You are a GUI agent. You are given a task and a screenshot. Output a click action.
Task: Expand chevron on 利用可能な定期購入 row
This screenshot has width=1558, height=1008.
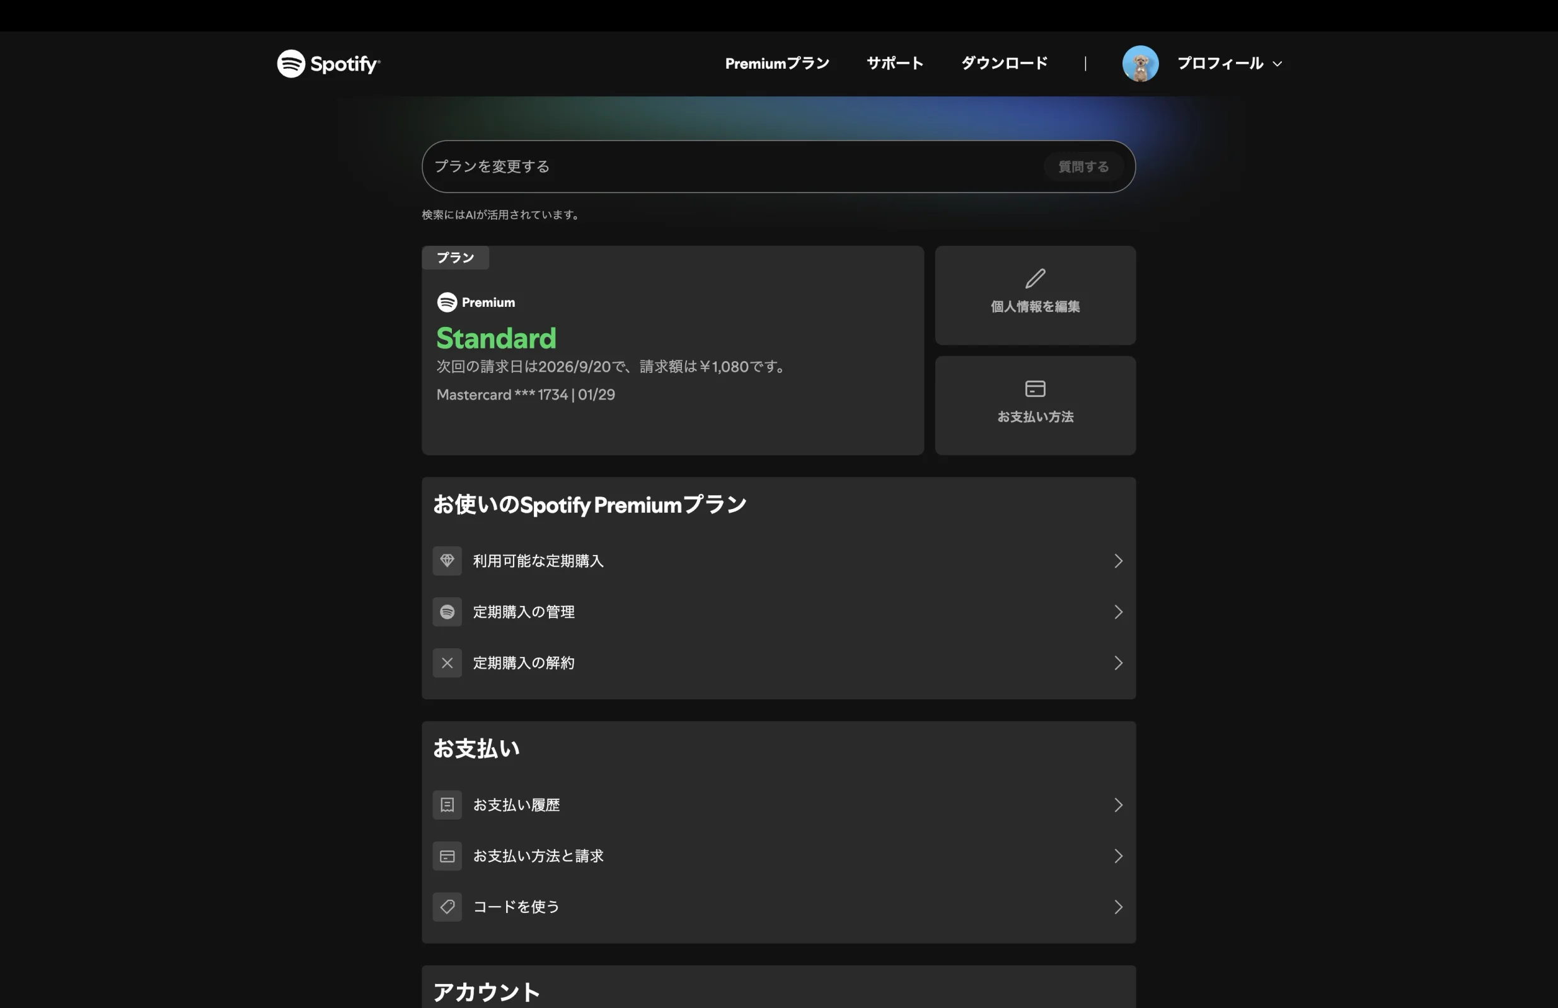pos(1118,561)
